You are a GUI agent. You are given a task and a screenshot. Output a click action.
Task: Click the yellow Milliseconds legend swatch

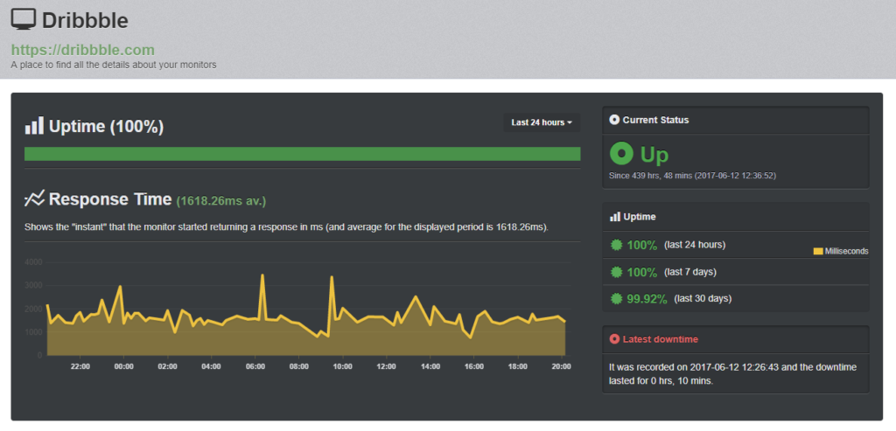coord(818,251)
